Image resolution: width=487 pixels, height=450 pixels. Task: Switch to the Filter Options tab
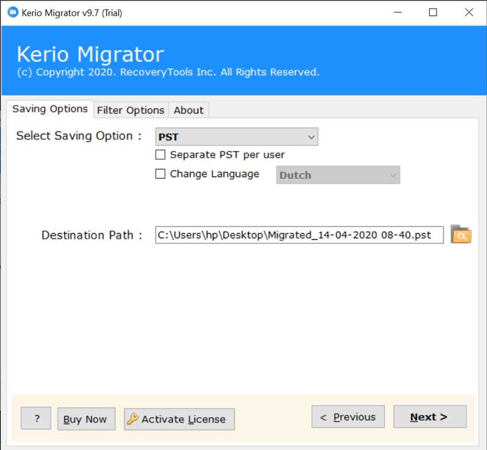130,110
